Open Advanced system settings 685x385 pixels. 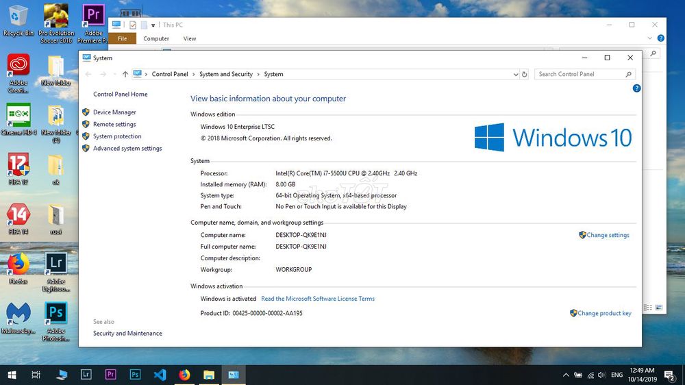pos(127,149)
